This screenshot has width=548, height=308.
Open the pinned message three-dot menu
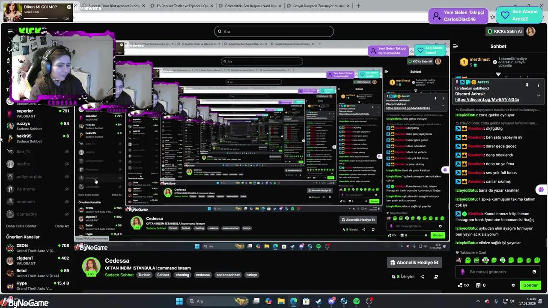click(539, 86)
